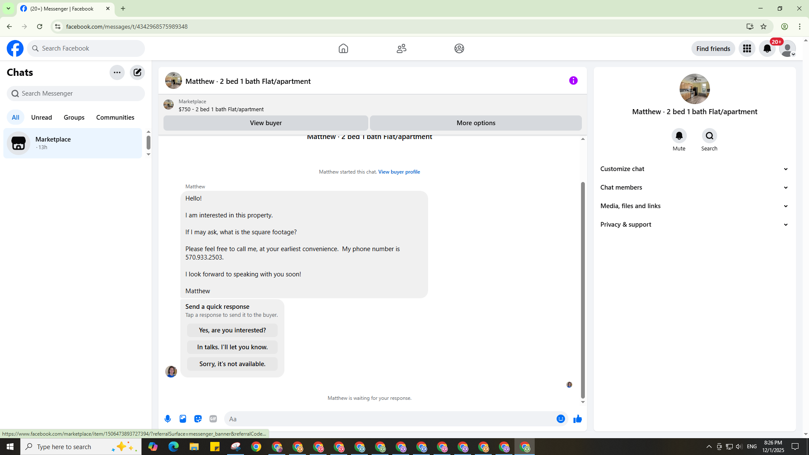The width and height of the screenshot is (809, 455).
Task: Send quick response 'In talks. I'll let you know.'
Action: click(x=233, y=347)
